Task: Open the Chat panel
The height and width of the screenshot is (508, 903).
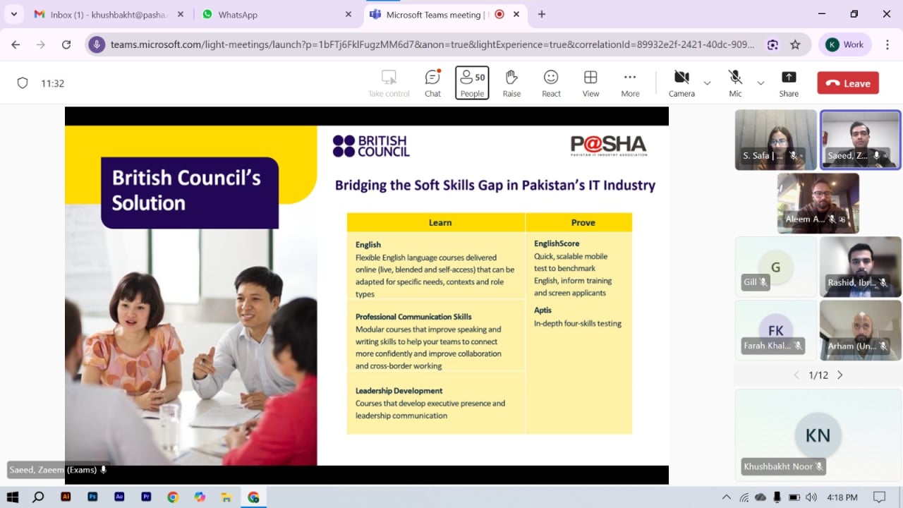Action: (432, 83)
